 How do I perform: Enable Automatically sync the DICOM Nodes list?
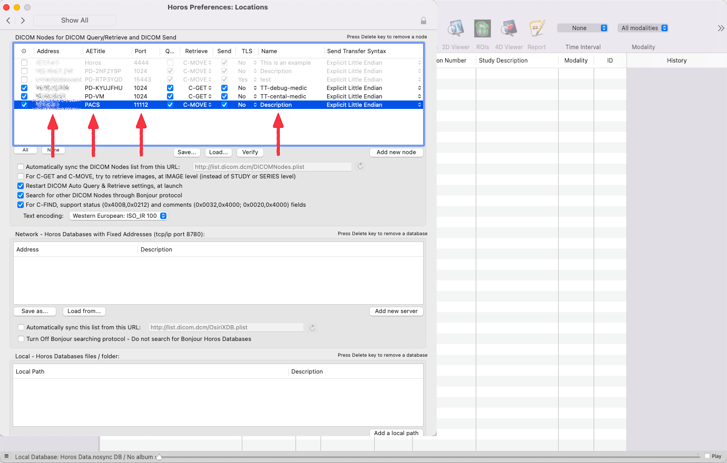pyautogui.click(x=21, y=167)
